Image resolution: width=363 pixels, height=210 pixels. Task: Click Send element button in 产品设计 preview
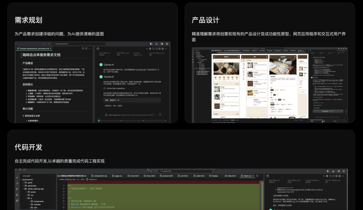pos(303,116)
